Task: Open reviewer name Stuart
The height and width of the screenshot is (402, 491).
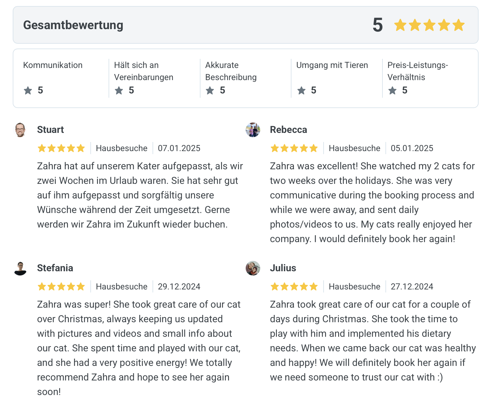Action: [x=50, y=130]
